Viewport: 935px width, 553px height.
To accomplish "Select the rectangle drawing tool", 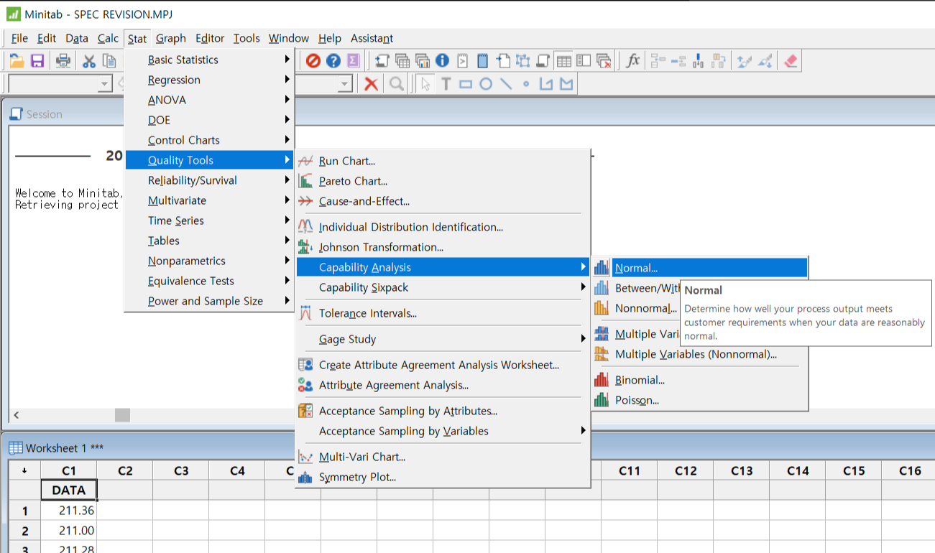I will pyautogui.click(x=466, y=84).
